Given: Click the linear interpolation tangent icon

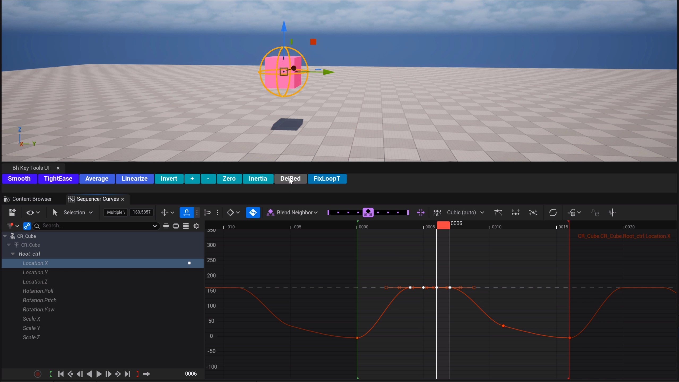Looking at the screenshot, I should click(x=533, y=212).
